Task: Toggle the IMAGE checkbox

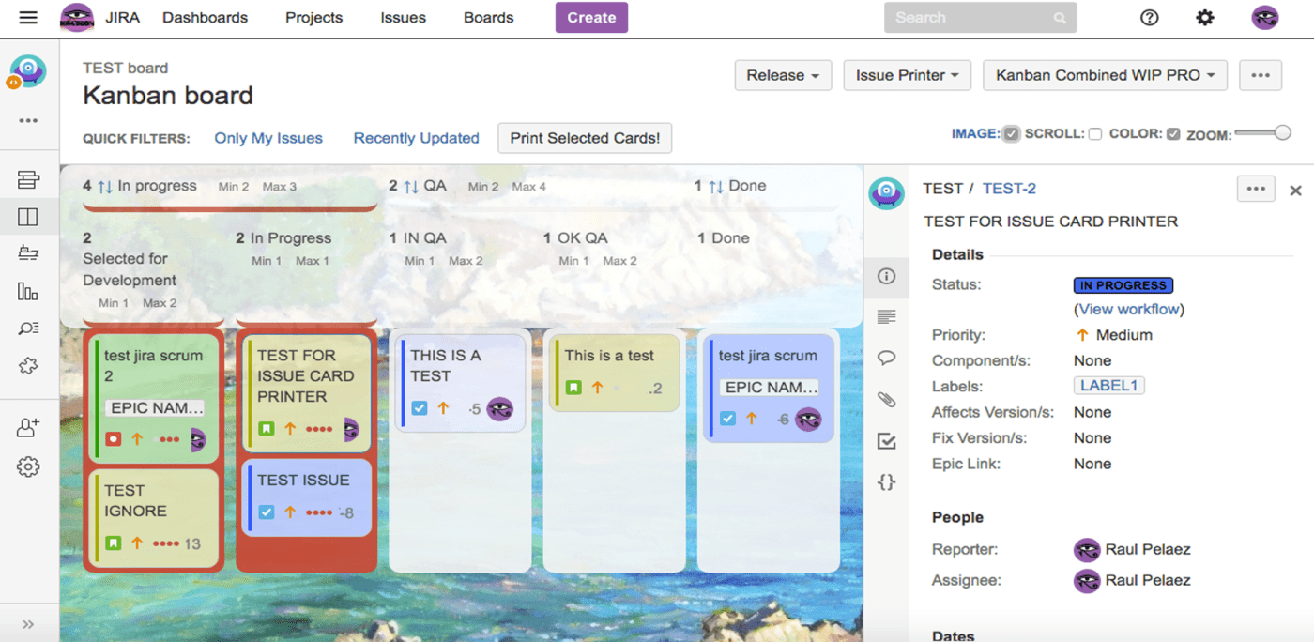Action: [x=1011, y=134]
